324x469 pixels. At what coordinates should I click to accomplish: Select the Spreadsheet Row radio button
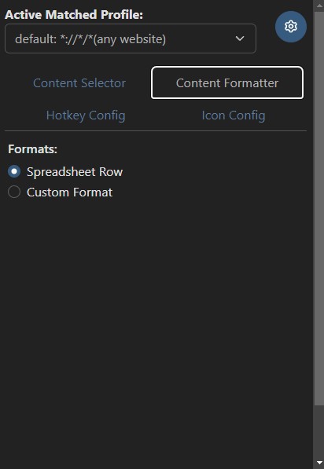click(x=14, y=171)
